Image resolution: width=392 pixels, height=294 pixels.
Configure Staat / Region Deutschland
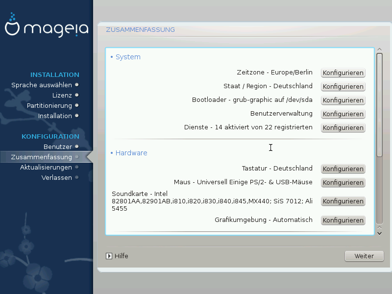(343, 87)
